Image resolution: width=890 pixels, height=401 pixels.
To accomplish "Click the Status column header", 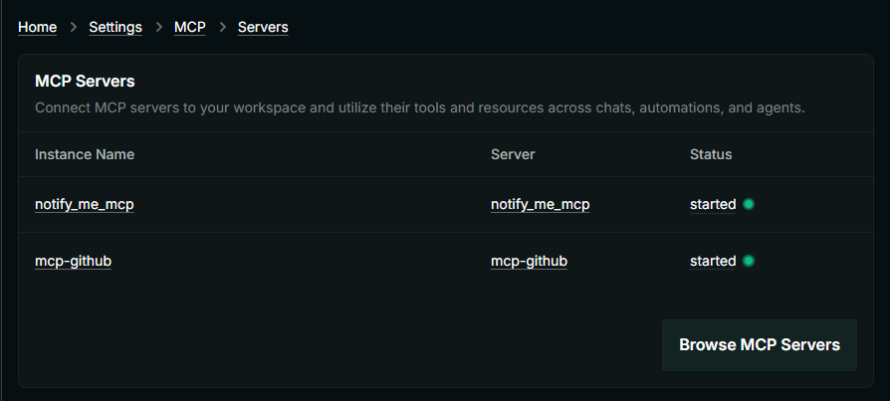I will tap(711, 154).
